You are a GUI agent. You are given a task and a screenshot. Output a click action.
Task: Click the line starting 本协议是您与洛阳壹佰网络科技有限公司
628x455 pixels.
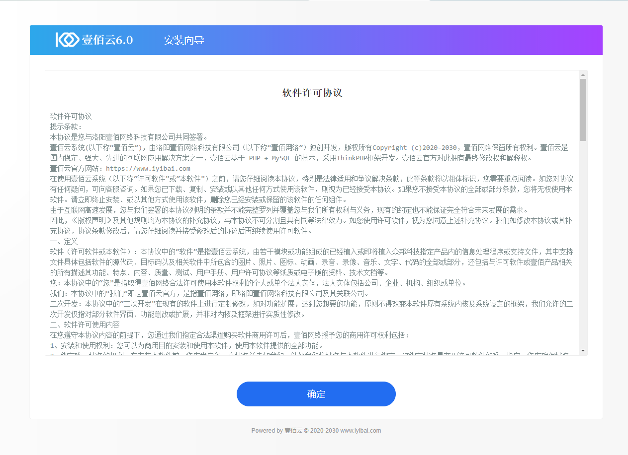pos(129,137)
